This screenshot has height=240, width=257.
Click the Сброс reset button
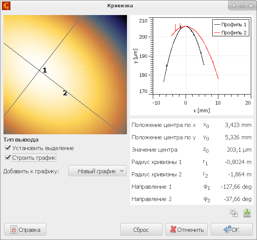click(141, 230)
